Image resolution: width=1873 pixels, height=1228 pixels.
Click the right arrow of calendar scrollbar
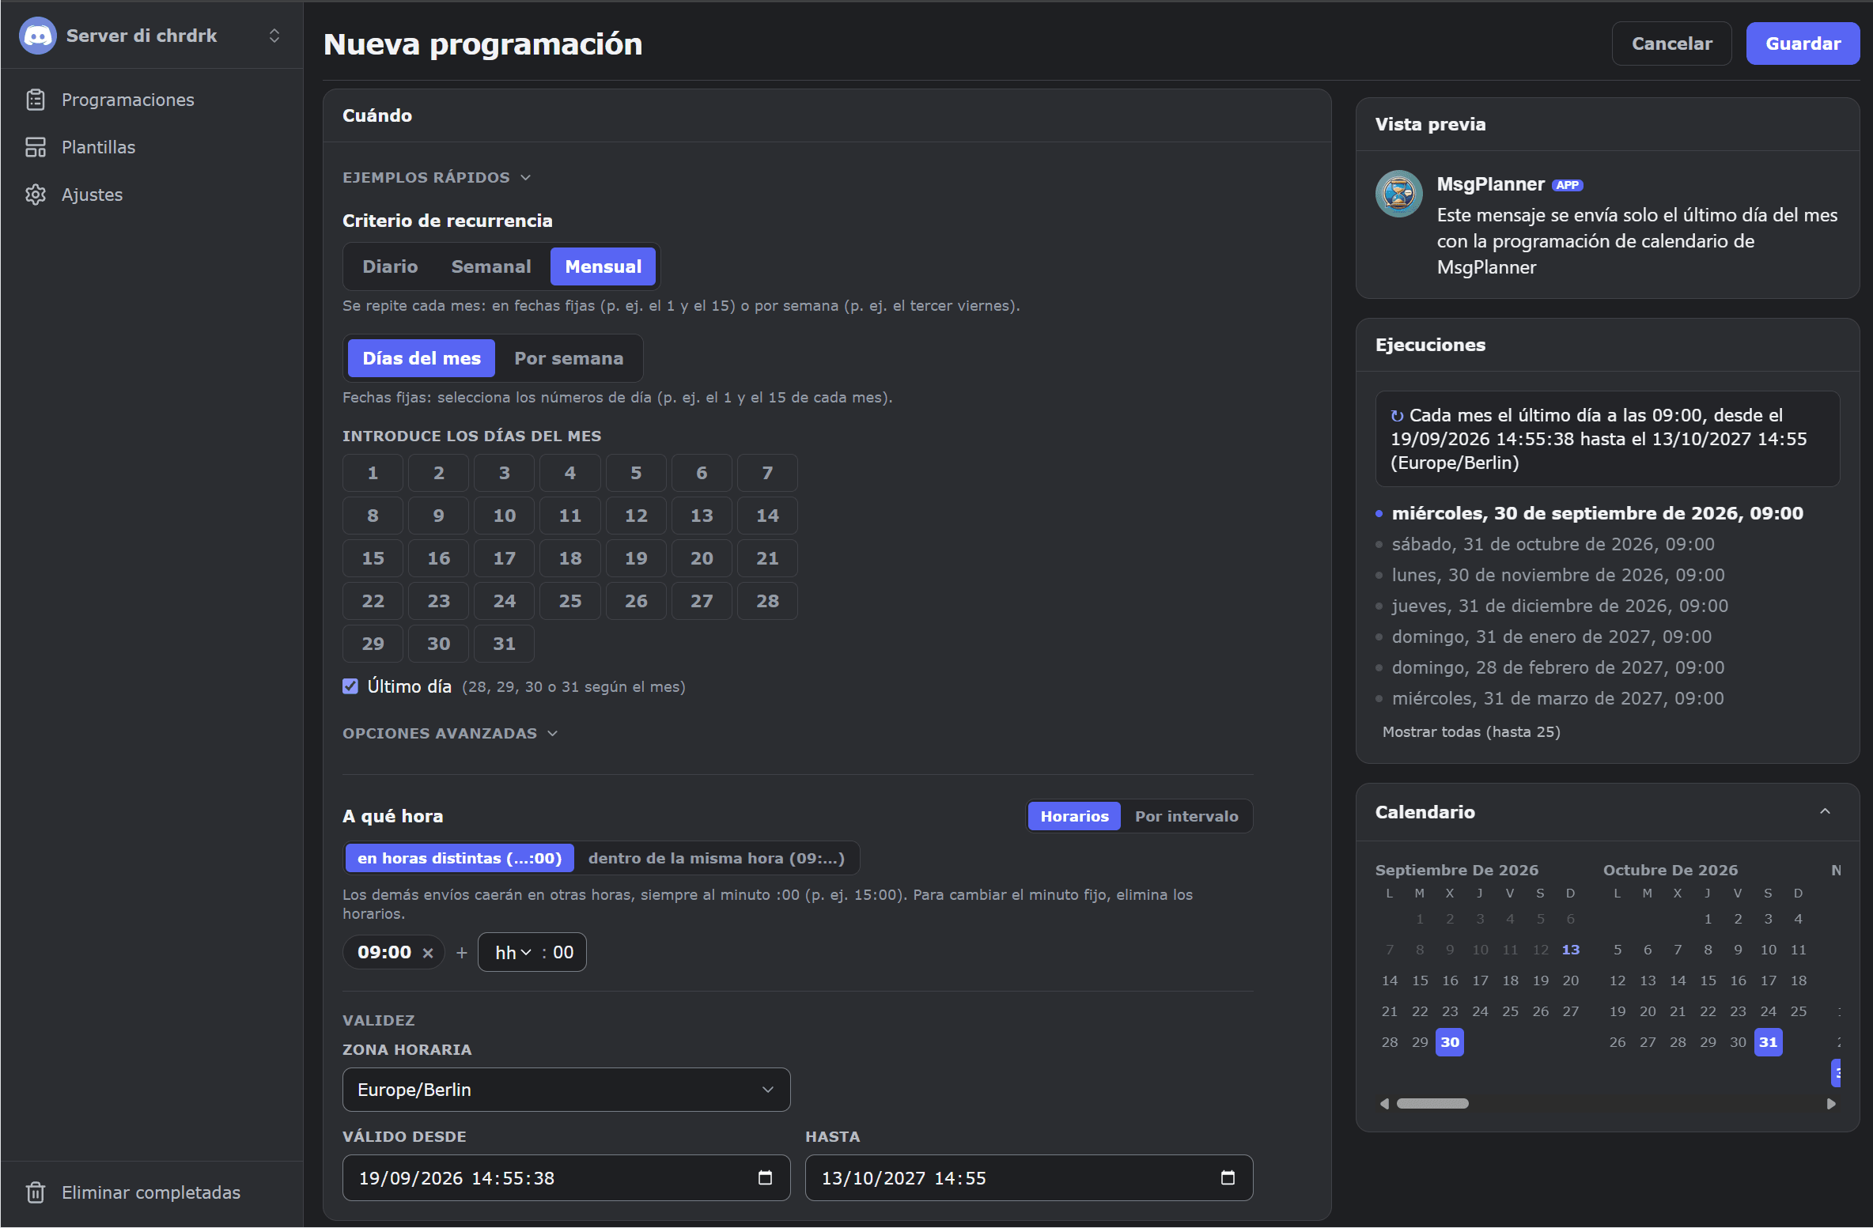[x=1831, y=1103]
